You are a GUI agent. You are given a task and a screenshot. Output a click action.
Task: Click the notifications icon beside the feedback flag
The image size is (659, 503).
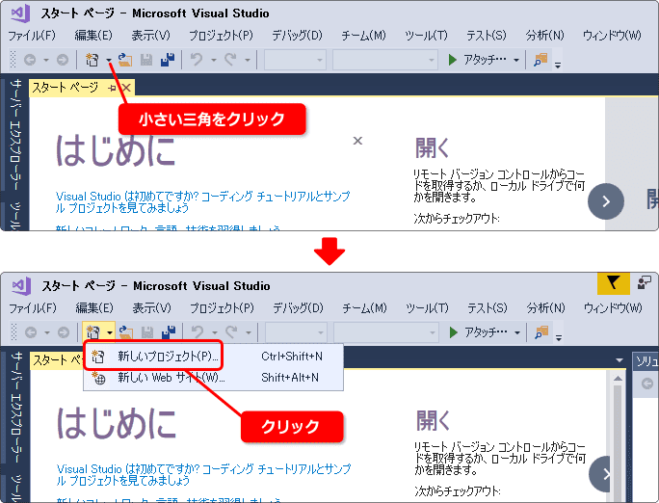pos(644,282)
